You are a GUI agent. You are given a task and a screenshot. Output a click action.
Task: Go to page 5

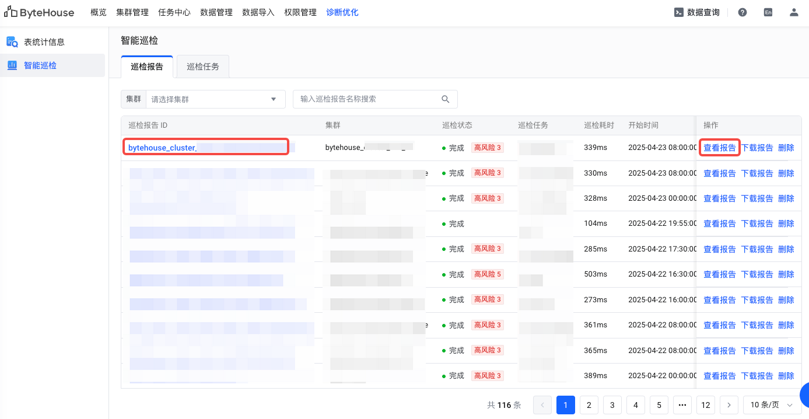click(x=659, y=404)
